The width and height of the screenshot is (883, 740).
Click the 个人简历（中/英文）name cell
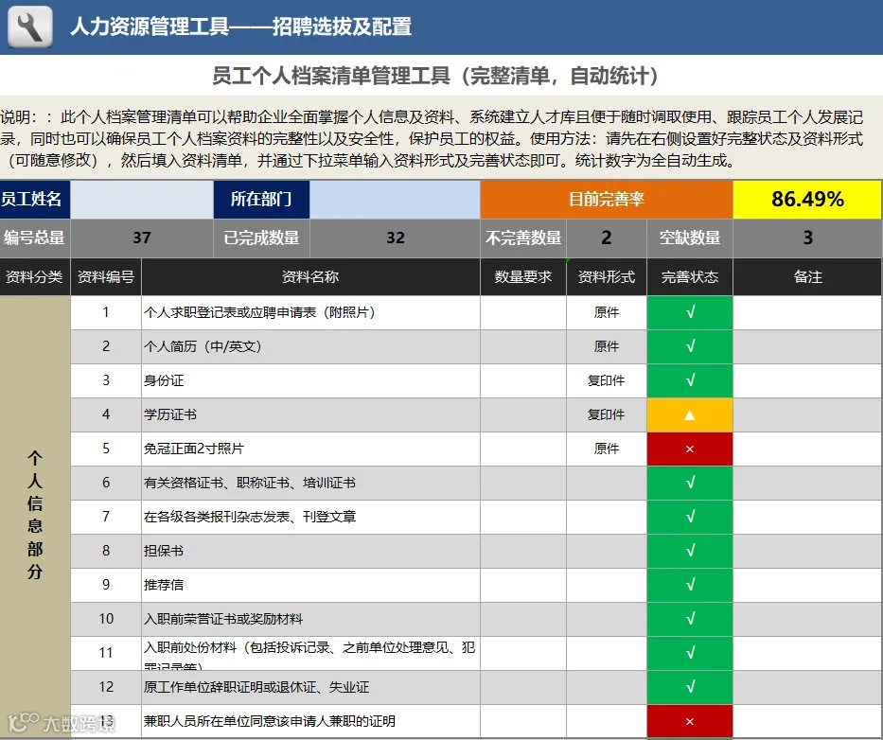pos(310,347)
